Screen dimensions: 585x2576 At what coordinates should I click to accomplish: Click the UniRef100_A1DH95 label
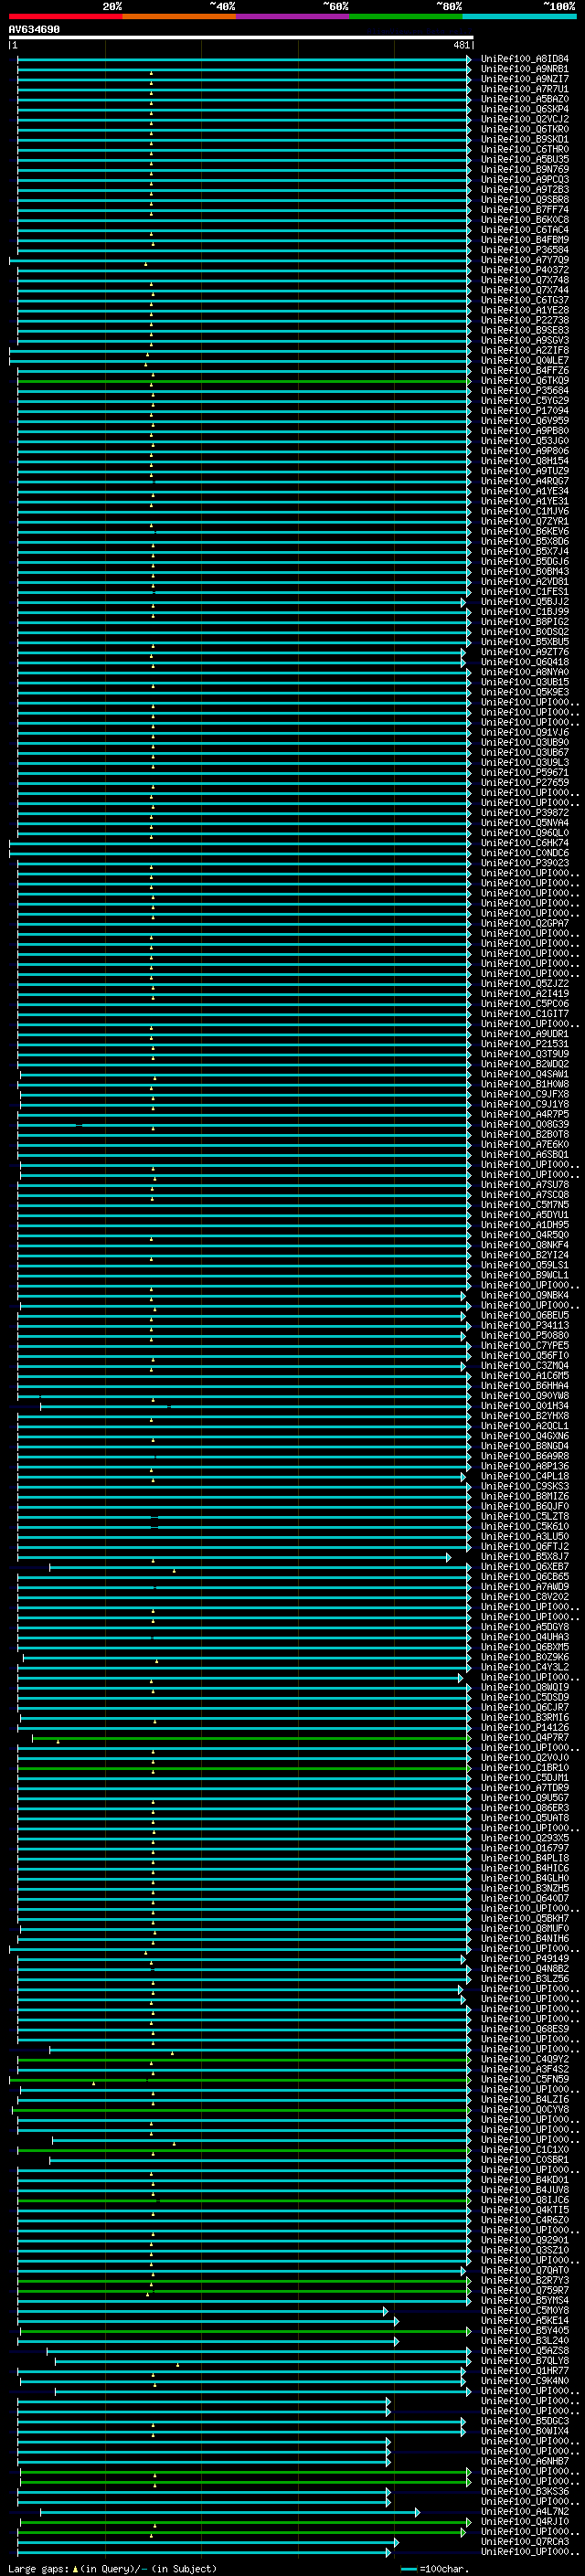[525, 1225]
